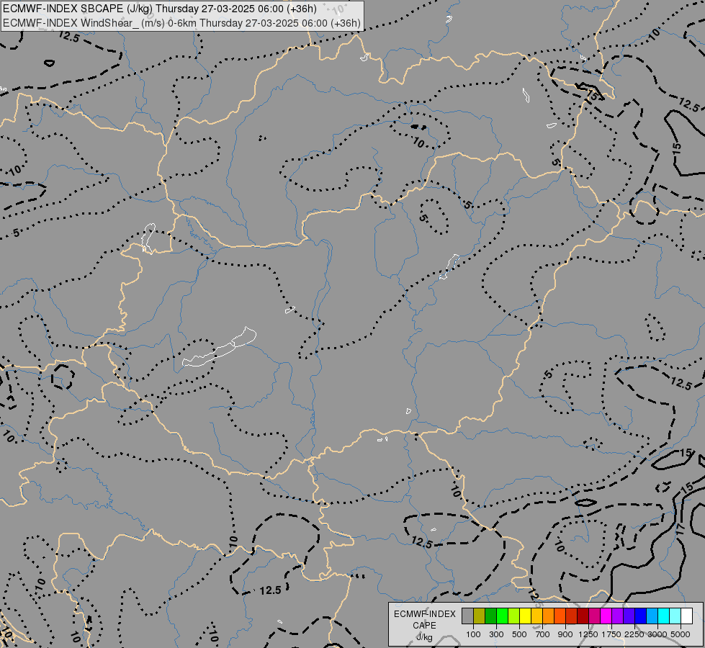Click the white legend swatch
This screenshot has width=705, height=648.
tap(686, 616)
